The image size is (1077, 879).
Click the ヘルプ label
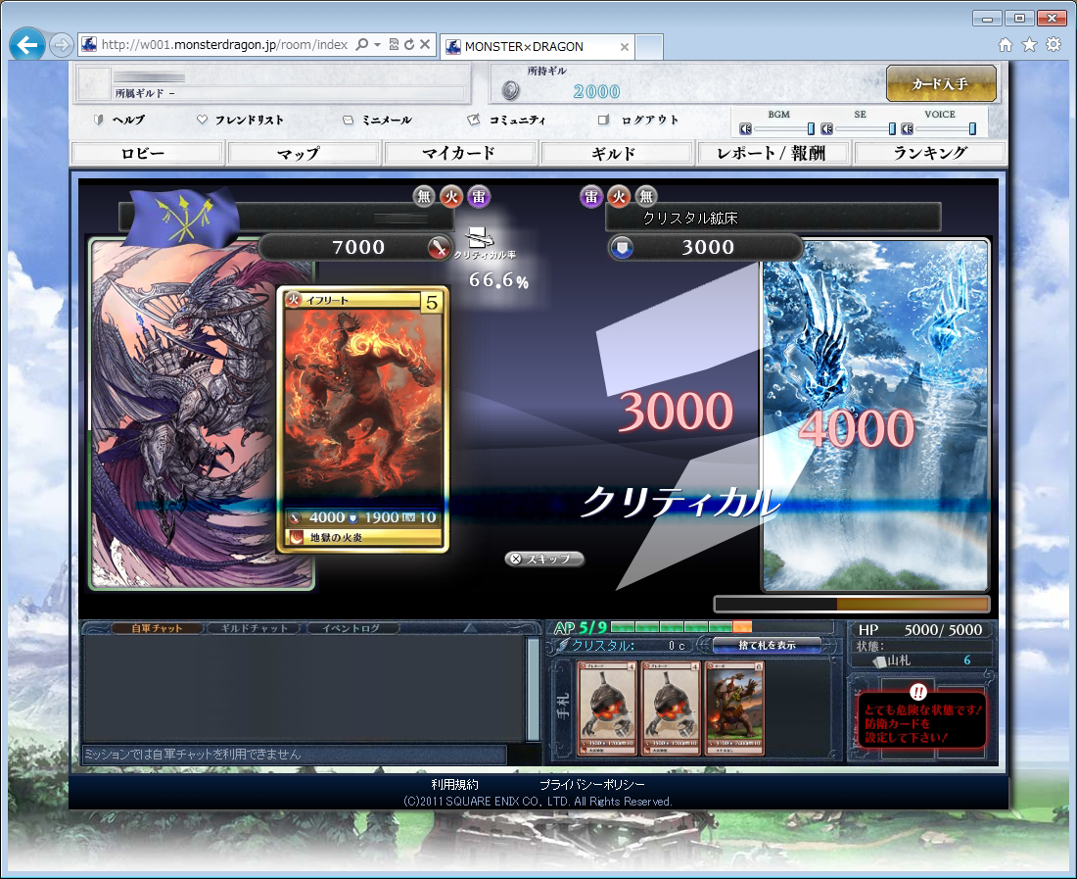(128, 120)
